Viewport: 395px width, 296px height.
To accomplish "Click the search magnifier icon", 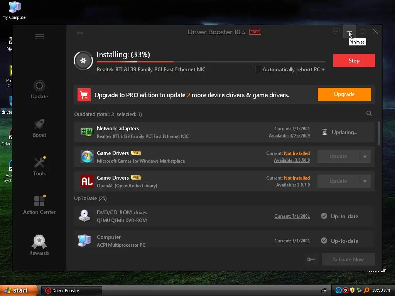I will tap(369, 114).
